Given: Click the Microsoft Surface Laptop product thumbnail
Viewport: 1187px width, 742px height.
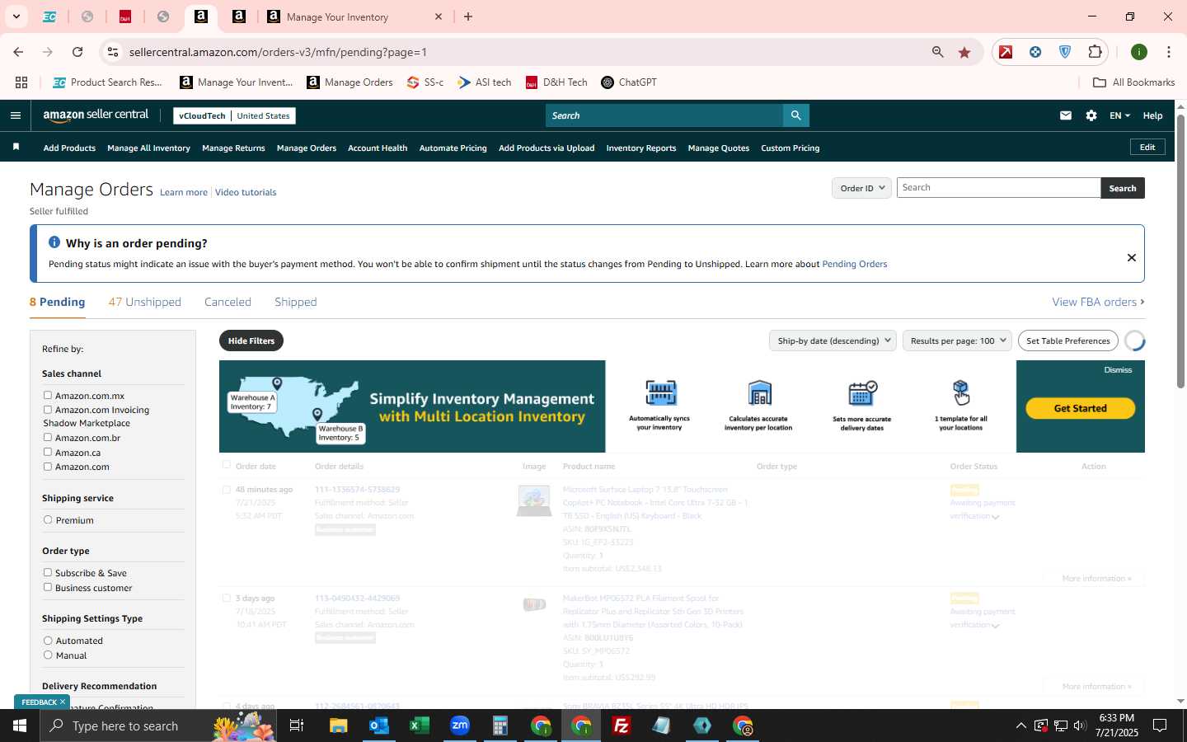Looking at the screenshot, I should point(533,500).
